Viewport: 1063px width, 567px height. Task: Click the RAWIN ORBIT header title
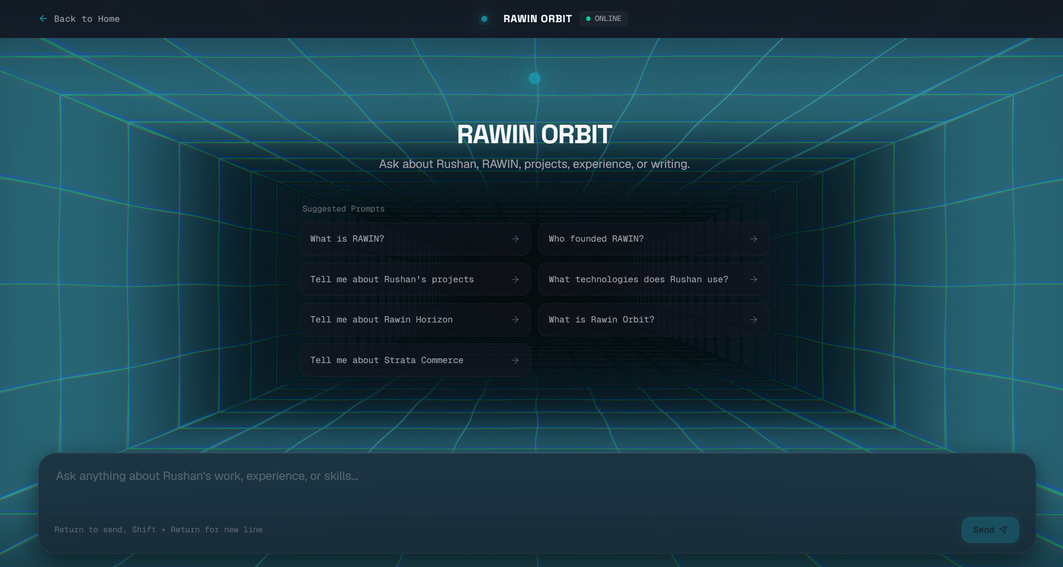[538, 19]
